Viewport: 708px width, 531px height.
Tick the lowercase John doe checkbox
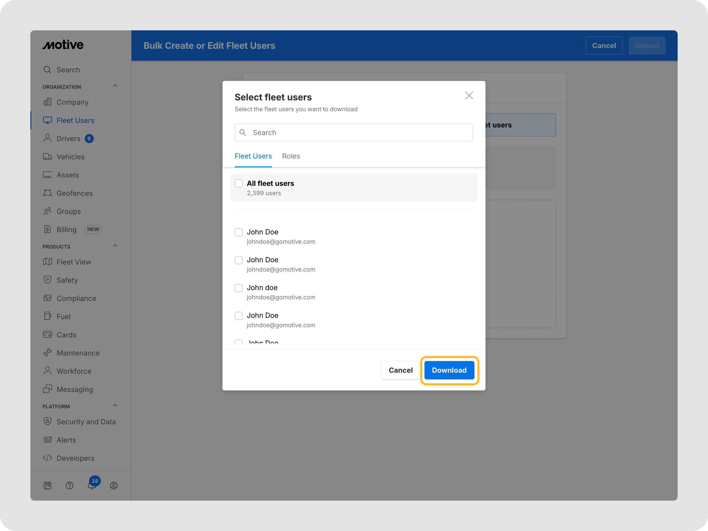[x=239, y=288]
